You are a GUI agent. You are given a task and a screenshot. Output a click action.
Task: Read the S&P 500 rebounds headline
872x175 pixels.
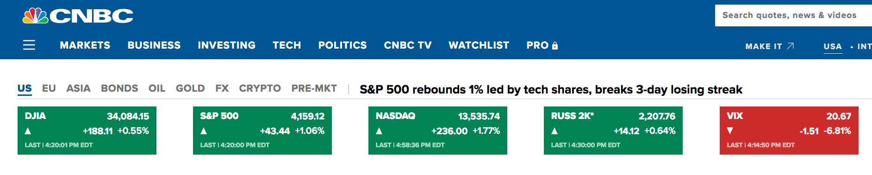(x=551, y=89)
